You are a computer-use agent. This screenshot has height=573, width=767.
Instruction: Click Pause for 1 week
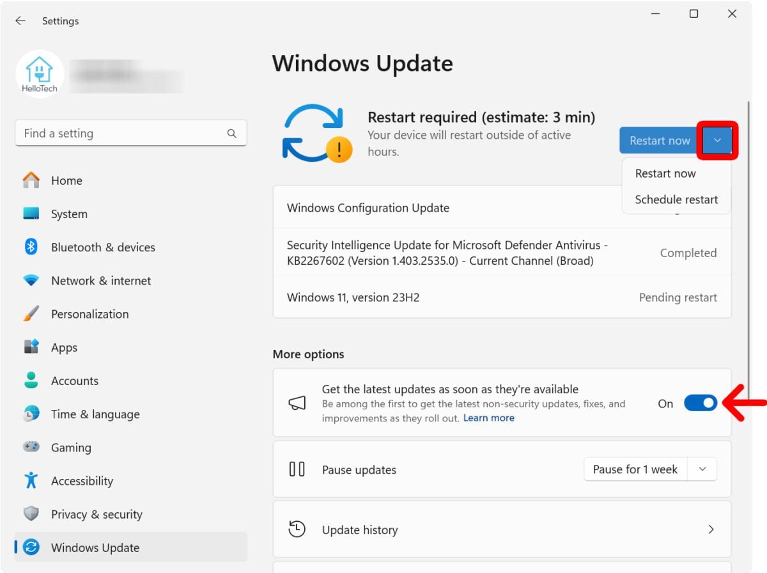tap(635, 469)
